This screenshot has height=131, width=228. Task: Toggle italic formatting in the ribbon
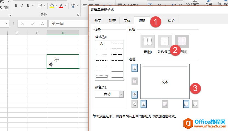click(22, 6)
